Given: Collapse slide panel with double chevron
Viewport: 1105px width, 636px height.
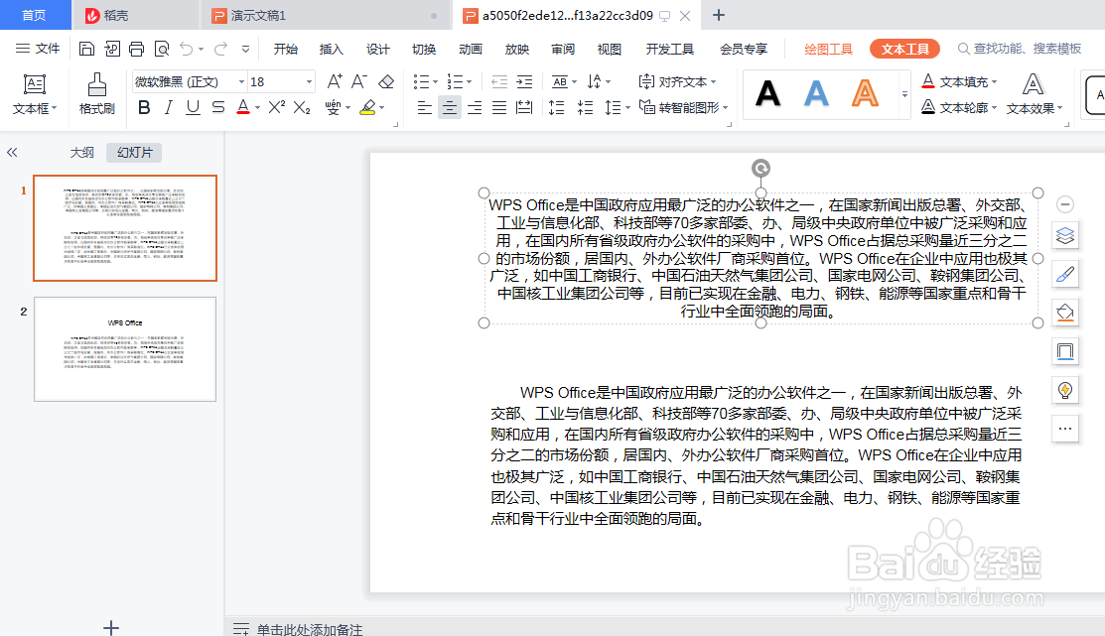Looking at the screenshot, I should tap(12, 152).
